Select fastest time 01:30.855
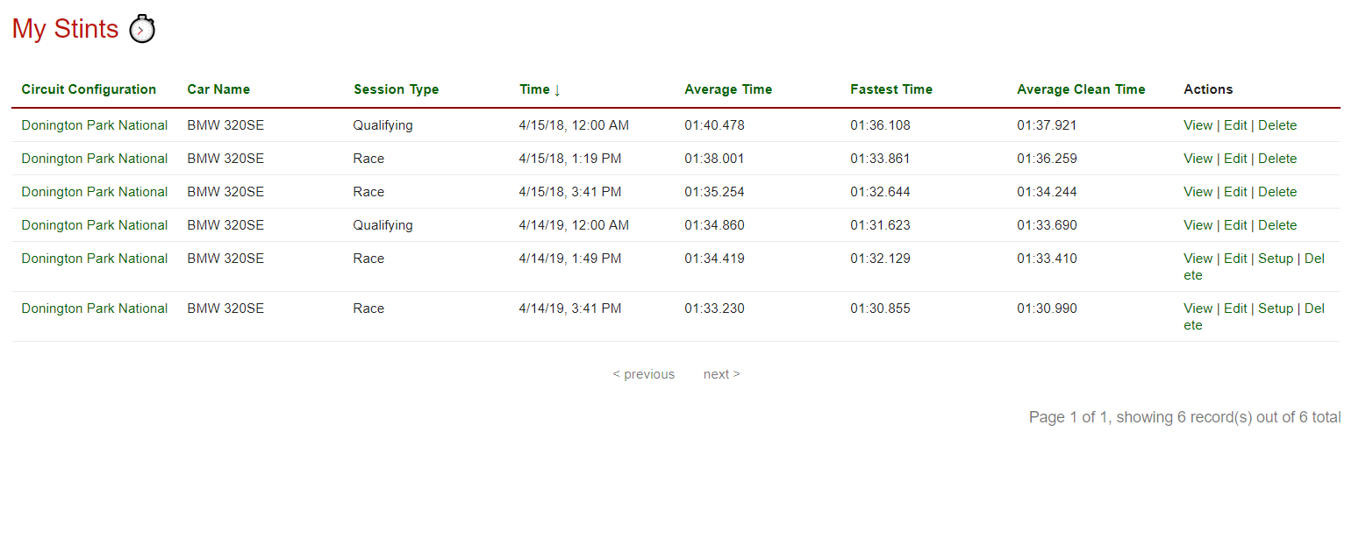This screenshot has width=1366, height=546. pos(880,308)
